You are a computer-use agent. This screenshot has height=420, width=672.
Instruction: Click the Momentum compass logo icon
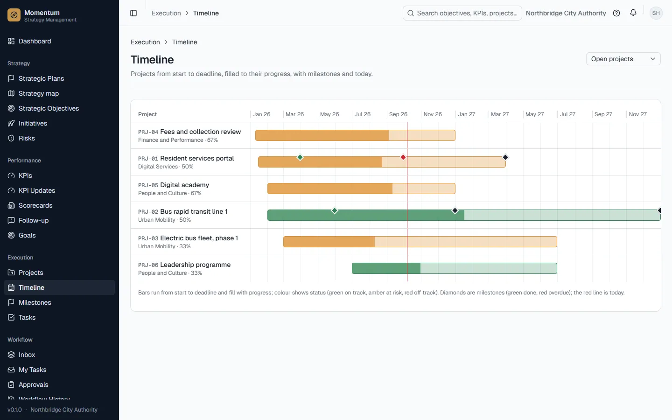coord(14,15)
